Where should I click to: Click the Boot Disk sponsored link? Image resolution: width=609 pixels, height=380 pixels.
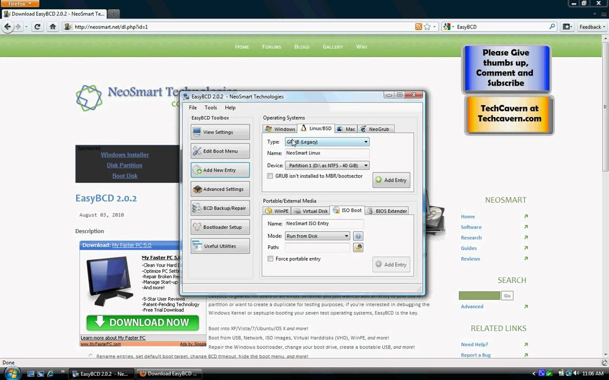125,176
